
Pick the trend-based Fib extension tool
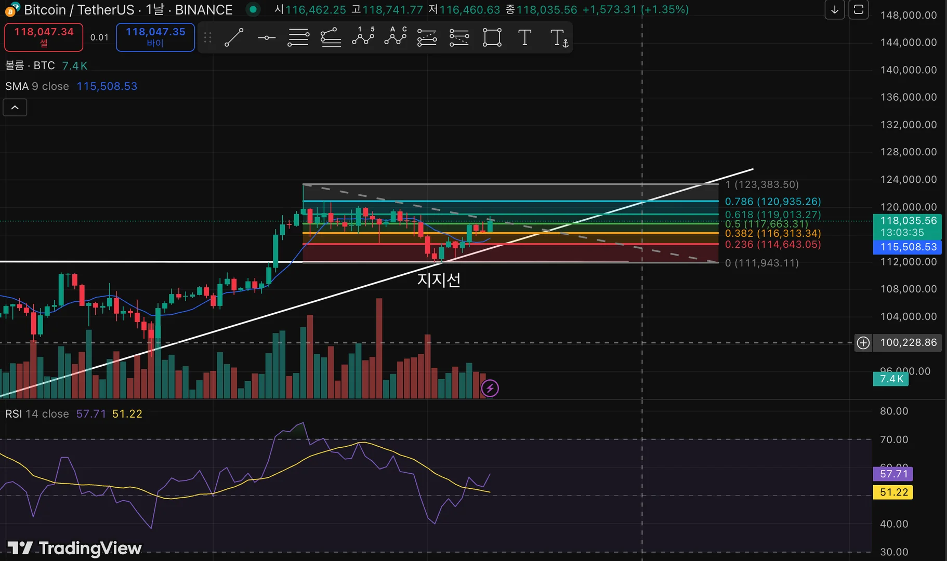click(x=331, y=37)
